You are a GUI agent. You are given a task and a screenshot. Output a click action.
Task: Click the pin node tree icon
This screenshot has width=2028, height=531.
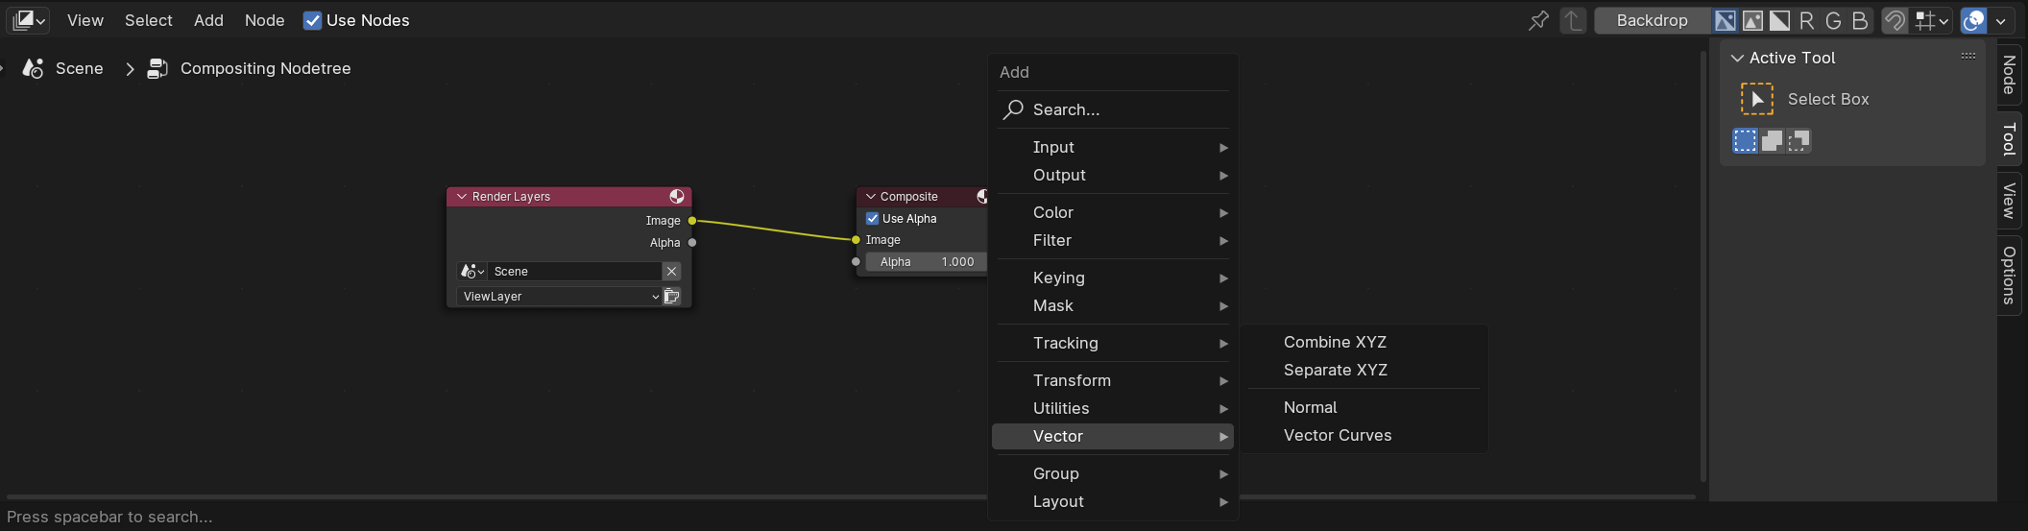click(x=1538, y=20)
